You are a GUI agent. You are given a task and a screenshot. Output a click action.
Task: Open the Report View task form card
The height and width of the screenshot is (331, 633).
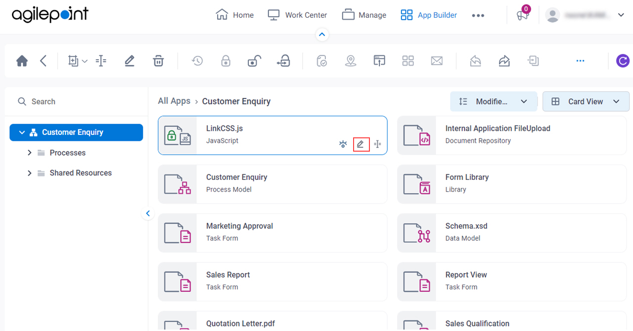tap(512, 282)
